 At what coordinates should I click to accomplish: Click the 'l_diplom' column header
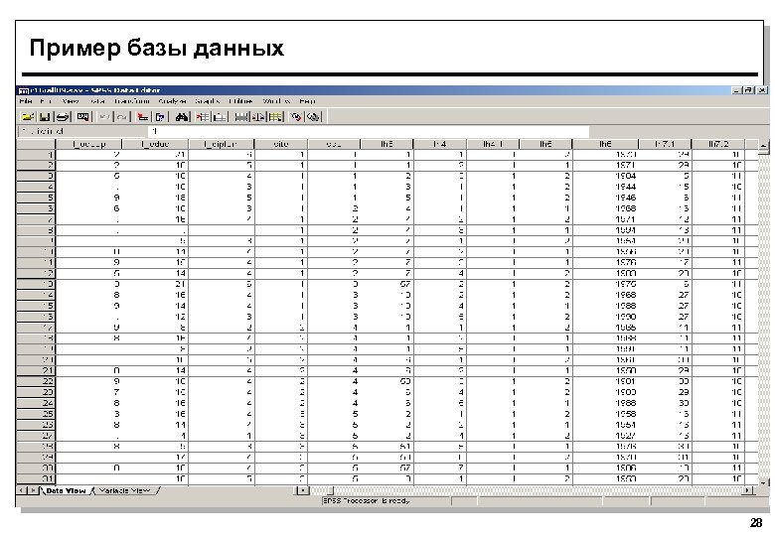[x=221, y=144]
